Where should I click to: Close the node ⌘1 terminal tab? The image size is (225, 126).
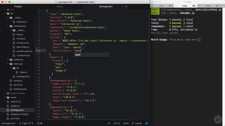(152, 6)
